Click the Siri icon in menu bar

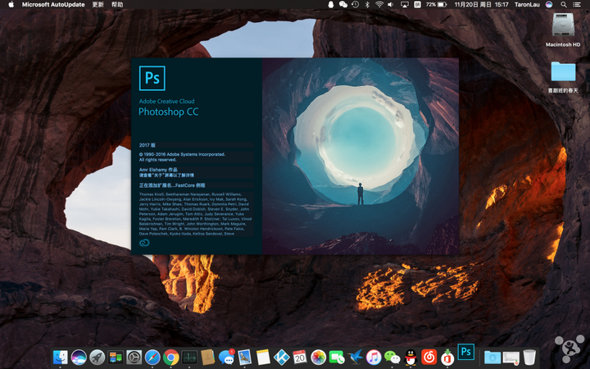coord(549,5)
